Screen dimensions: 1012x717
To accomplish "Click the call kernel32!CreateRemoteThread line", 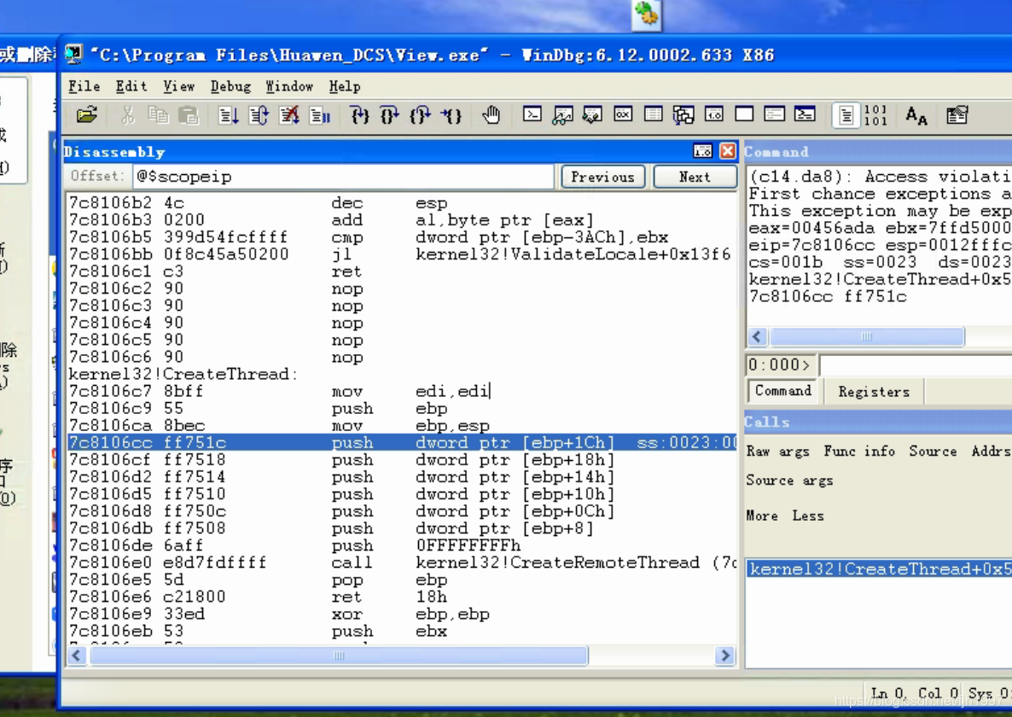I will (401, 563).
